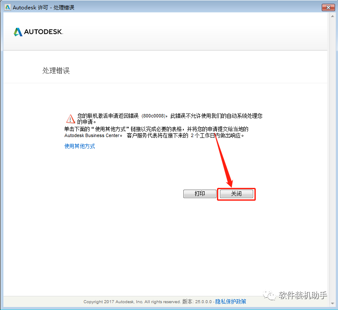Click the 打印 button

(199, 193)
